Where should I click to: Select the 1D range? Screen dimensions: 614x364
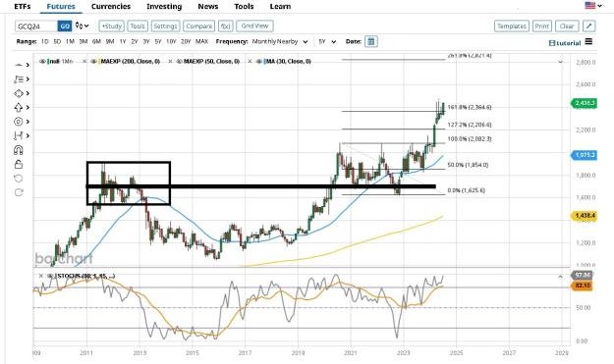click(44, 41)
